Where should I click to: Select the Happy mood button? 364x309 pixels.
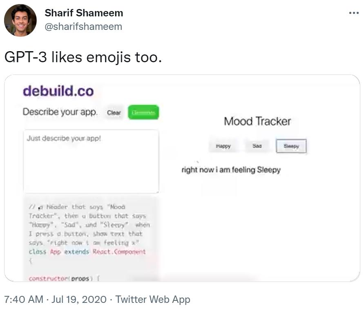tap(223, 146)
